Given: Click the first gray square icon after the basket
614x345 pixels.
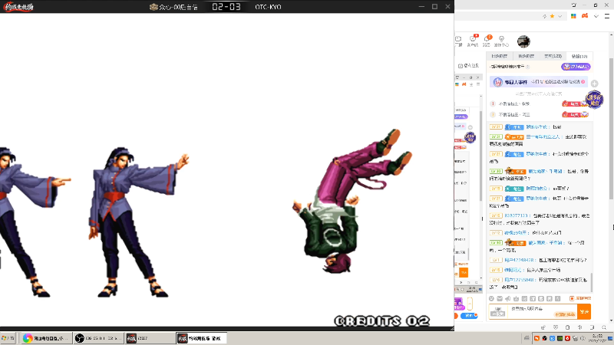Looking at the screenshot, I should pos(525,298).
